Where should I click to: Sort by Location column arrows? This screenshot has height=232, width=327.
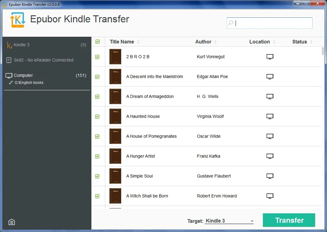[274, 42]
